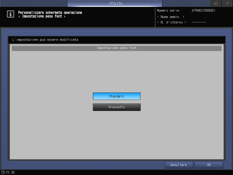Click the Numero serie label

pos(169,10)
